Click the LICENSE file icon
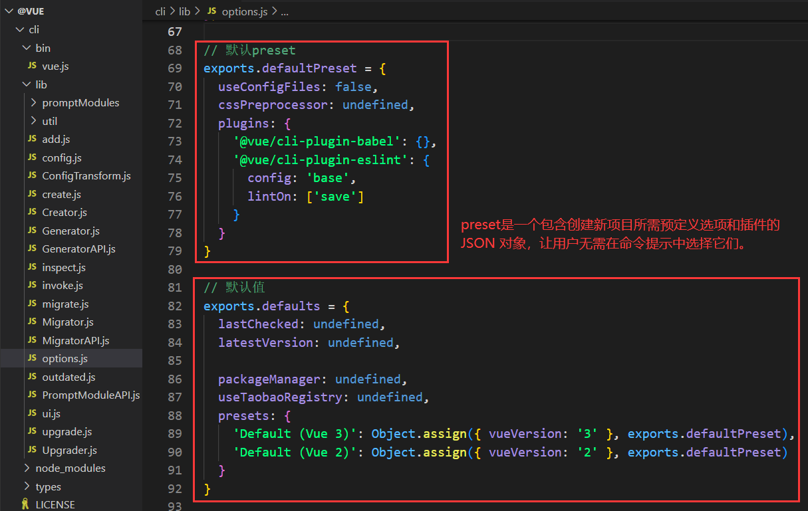The width and height of the screenshot is (808, 511). (x=26, y=505)
